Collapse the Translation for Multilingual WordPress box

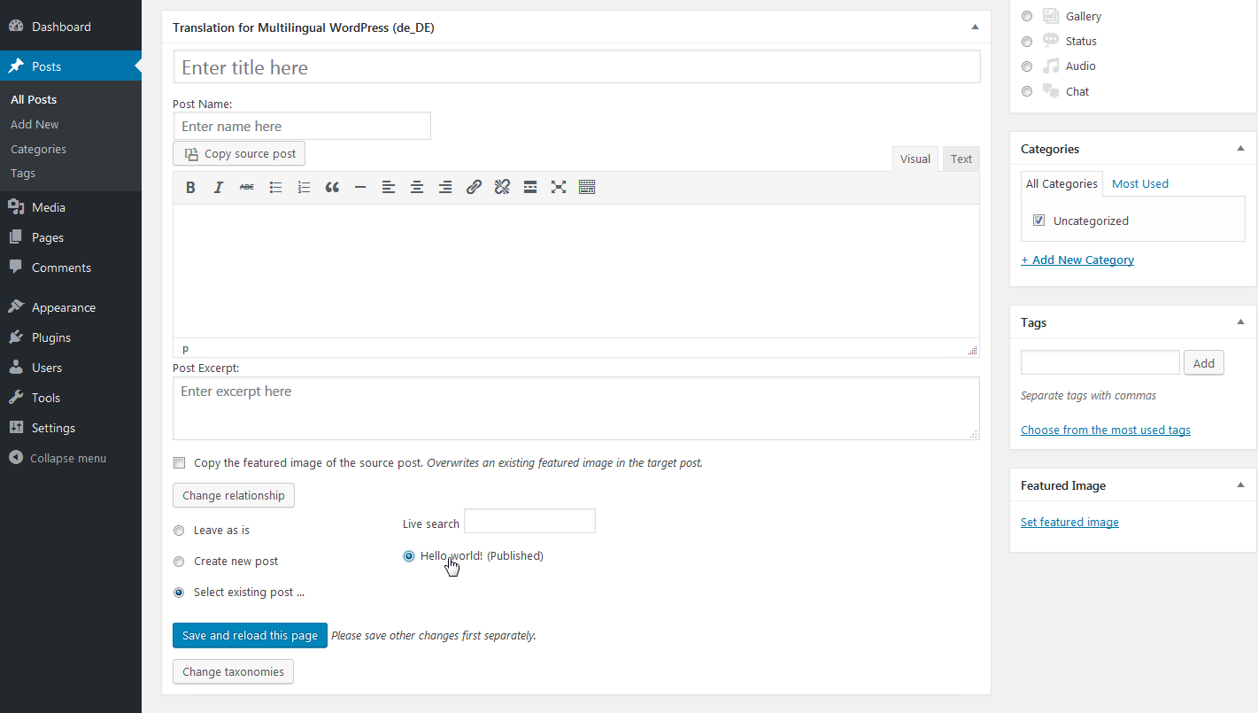point(975,27)
